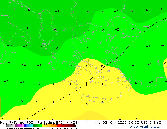Click the Height/Temp. 700 hPa NAVGEM title
The width and height of the screenshot is (167, 129).
tap(40, 123)
